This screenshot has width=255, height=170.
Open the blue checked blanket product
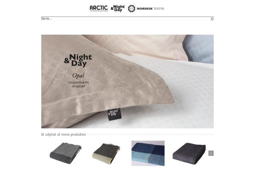tap(148, 153)
